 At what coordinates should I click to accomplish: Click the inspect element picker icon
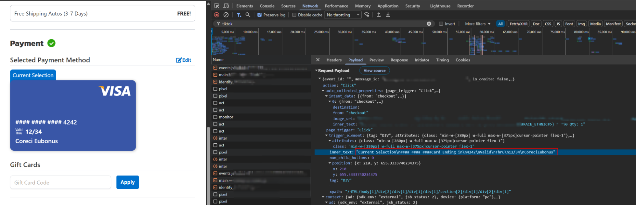pyautogui.click(x=217, y=6)
